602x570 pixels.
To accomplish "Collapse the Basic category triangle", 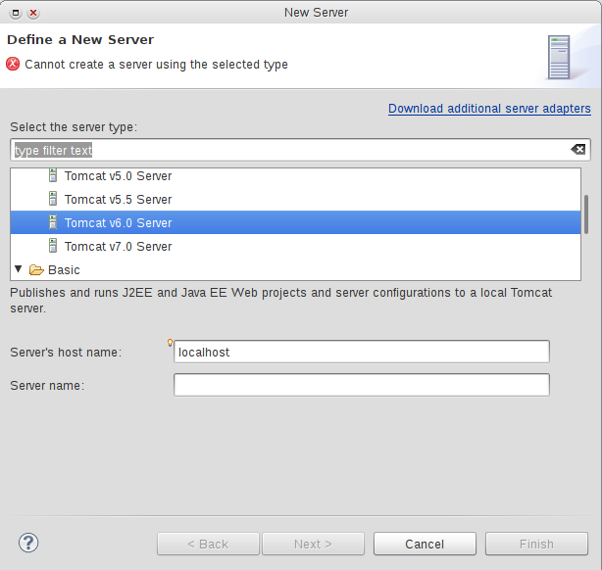I will pos(18,269).
